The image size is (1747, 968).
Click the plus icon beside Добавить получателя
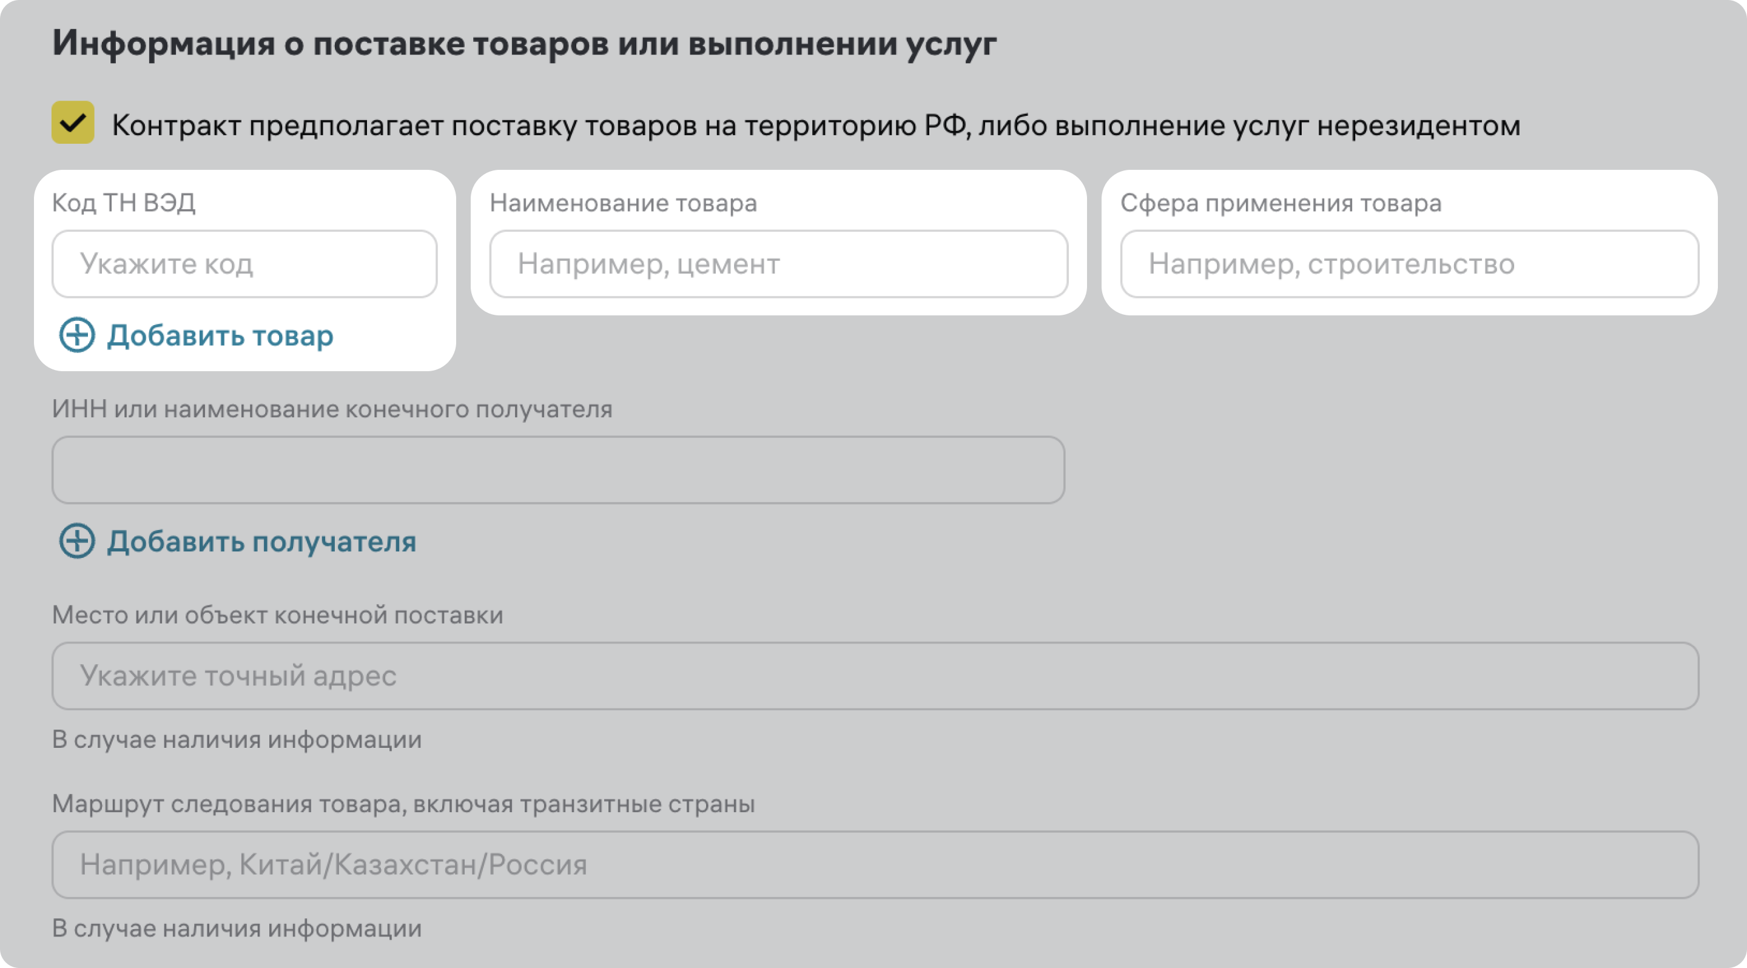76,541
